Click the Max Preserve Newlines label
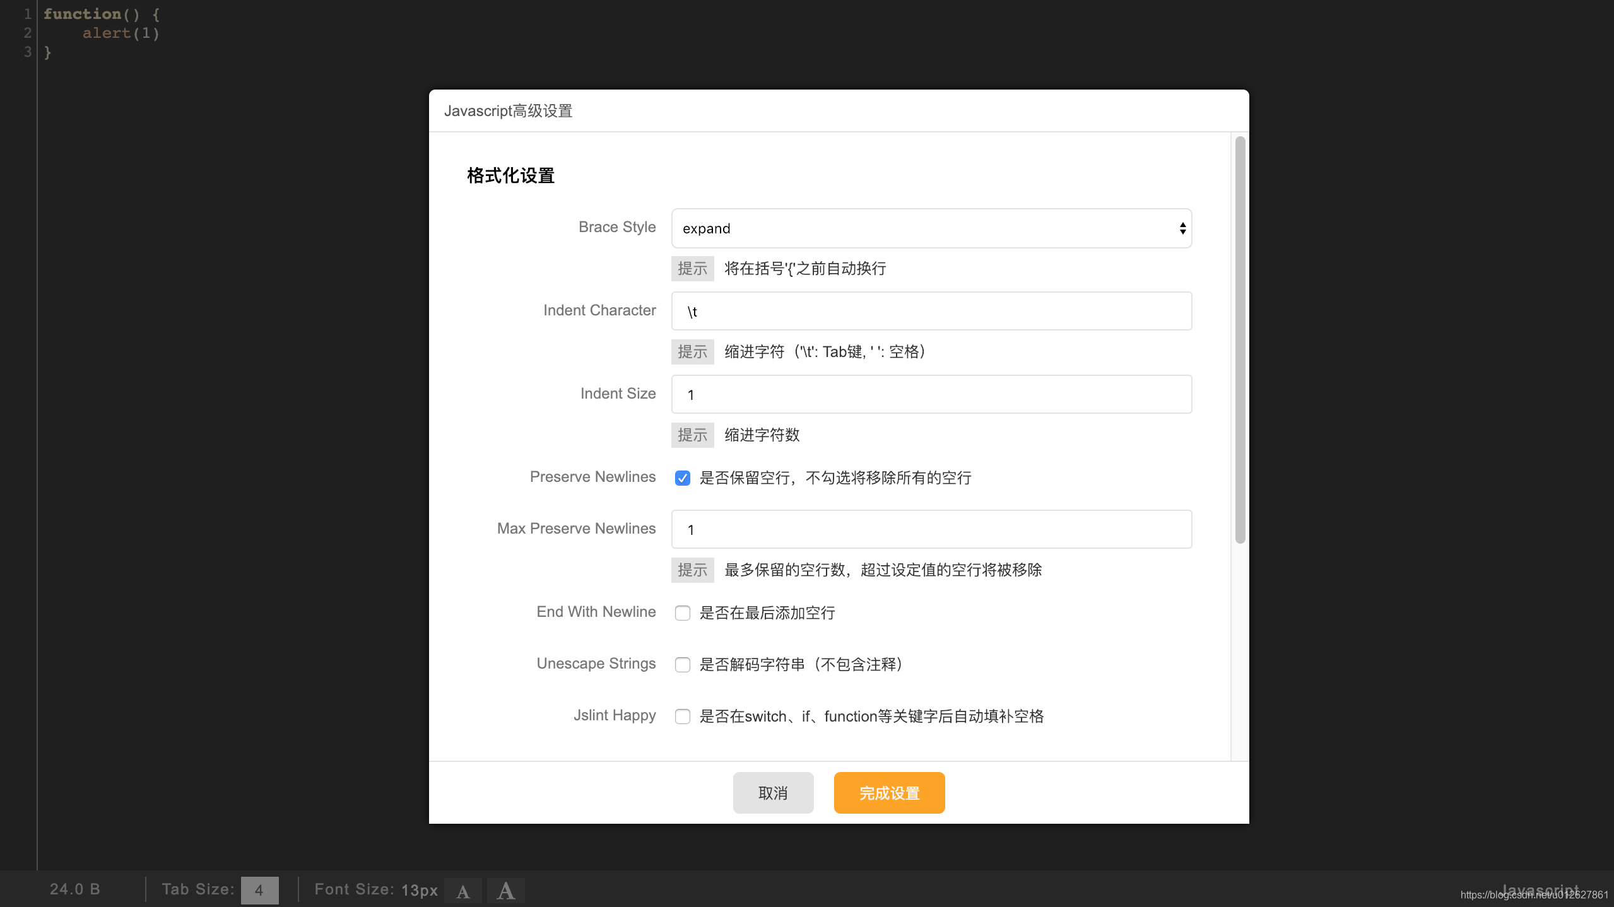This screenshot has width=1614, height=907. [x=576, y=529]
